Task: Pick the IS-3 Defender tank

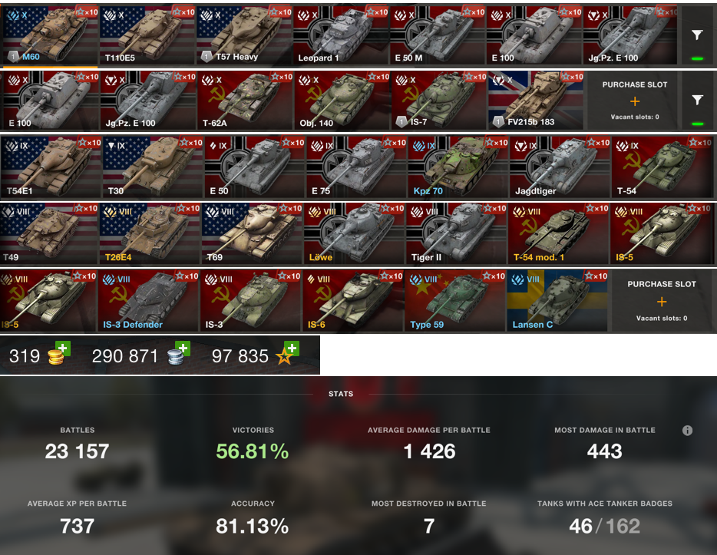Action: tap(148, 301)
